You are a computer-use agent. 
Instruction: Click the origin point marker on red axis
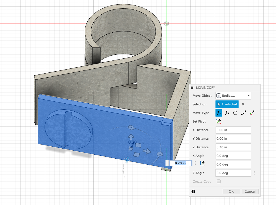pyautogui.click(x=166, y=23)
